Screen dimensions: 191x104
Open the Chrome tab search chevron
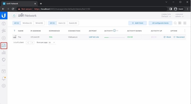tap(166, 2)
